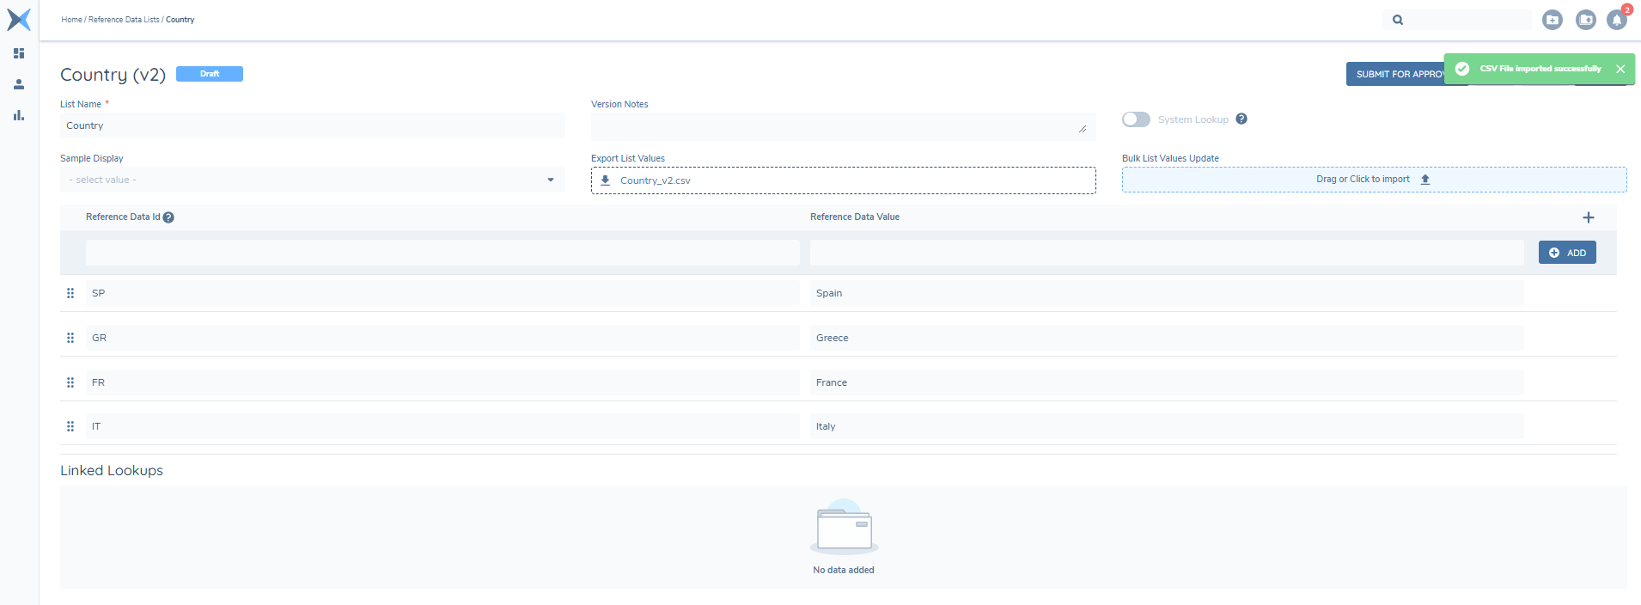Click the ADD button
Image resolution: width=1641 pixels, height=605 pixels.
(x=1567, y=253)
